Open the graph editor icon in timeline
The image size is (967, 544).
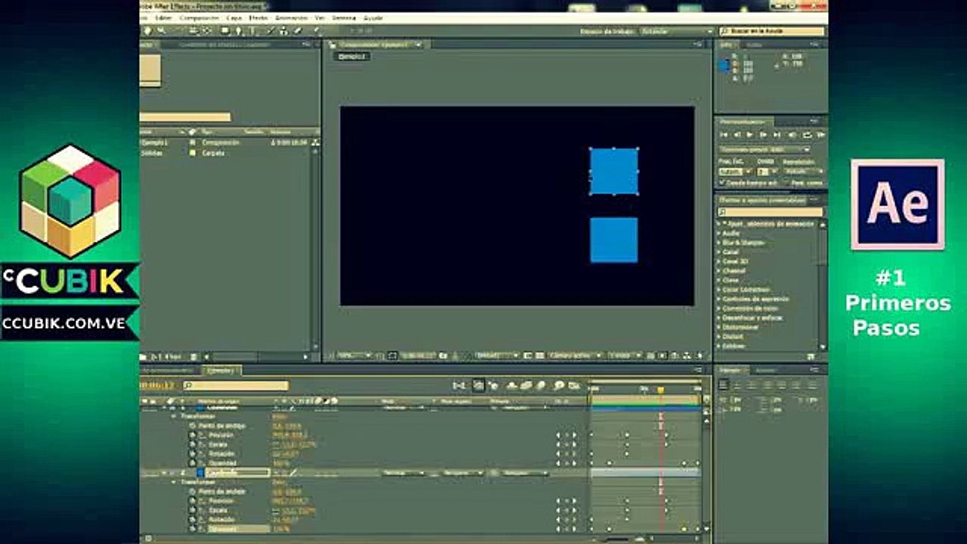coord(574,385)
